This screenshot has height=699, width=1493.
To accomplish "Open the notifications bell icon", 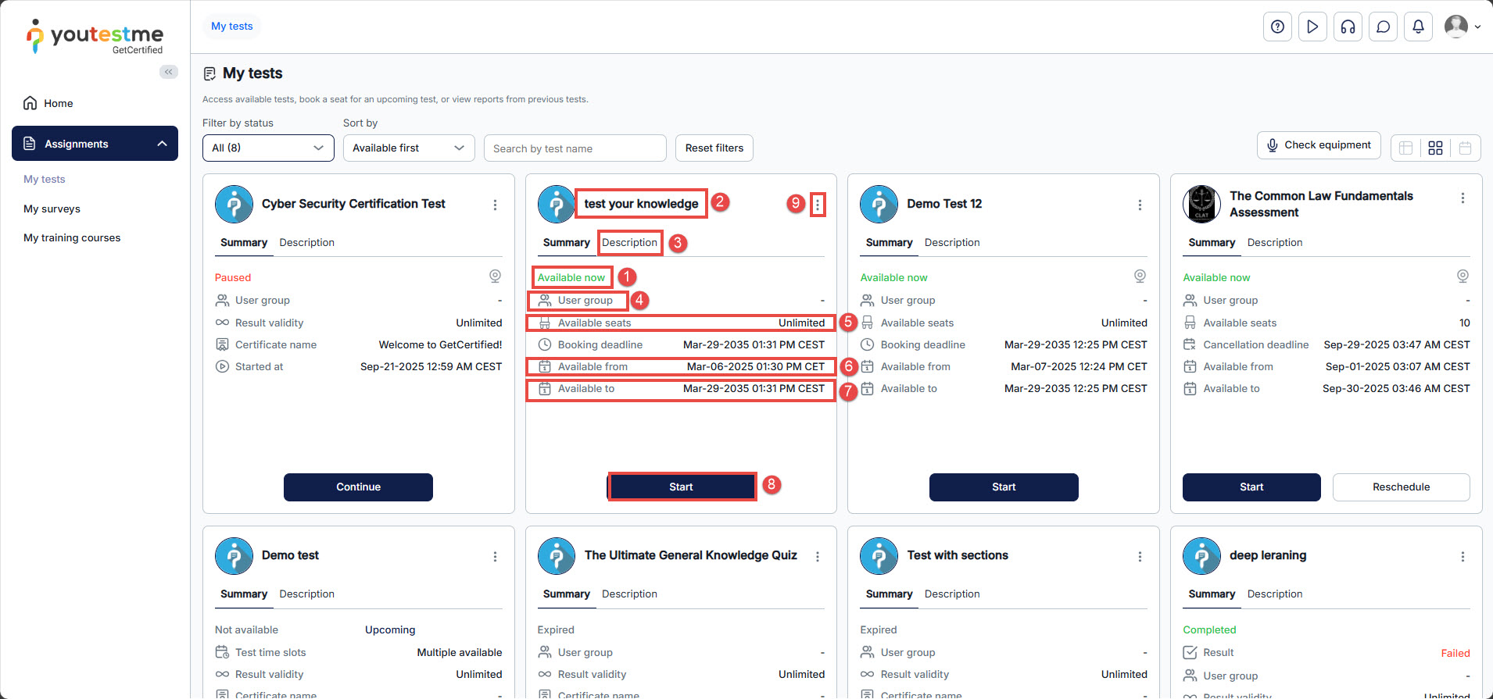I will (x=1418, y=27).
